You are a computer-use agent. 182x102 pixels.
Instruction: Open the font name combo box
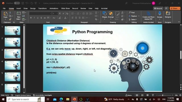40,14
